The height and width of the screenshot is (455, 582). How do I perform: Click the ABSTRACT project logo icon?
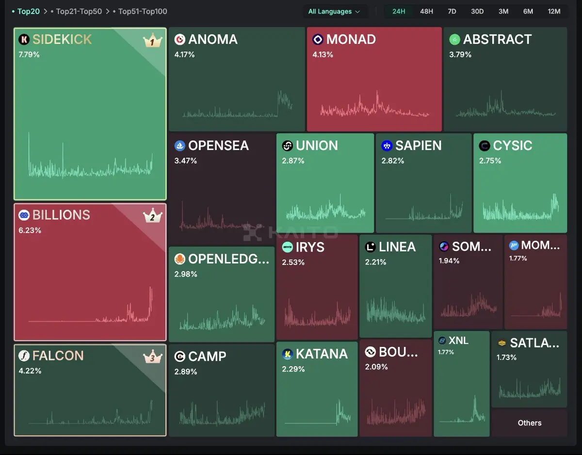454,39
